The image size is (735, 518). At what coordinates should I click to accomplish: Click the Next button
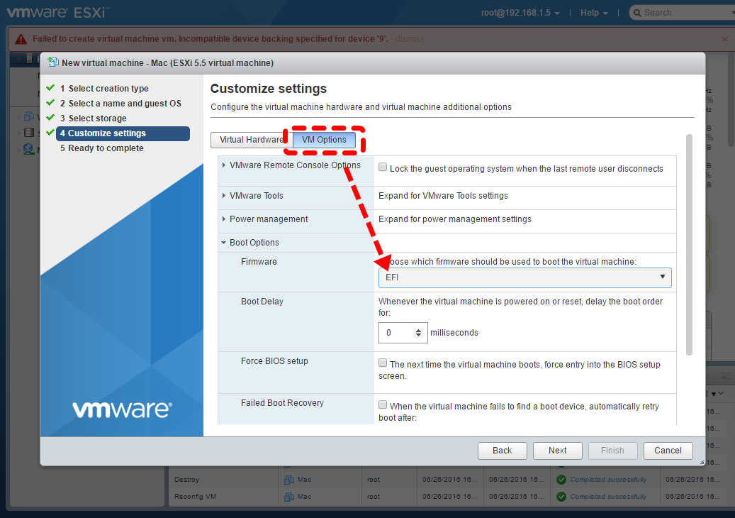coord(558,451)
